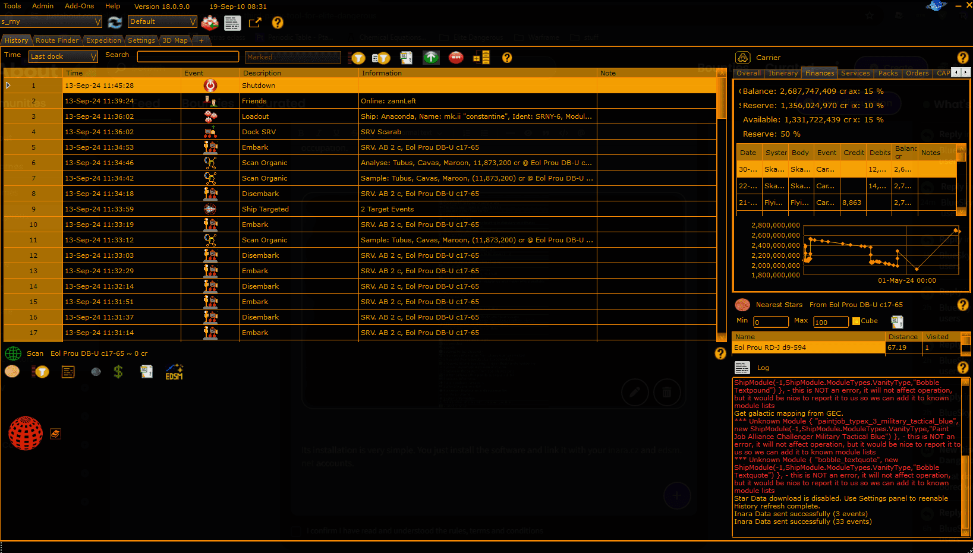Click the red go-to-entry icon in History toolbar
973x553 pixels.
tap(456, 58)
